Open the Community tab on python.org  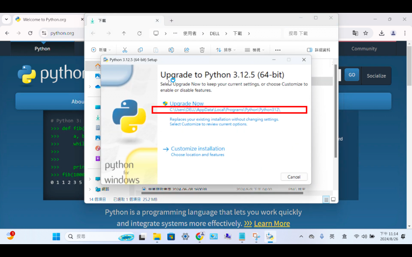364,49
